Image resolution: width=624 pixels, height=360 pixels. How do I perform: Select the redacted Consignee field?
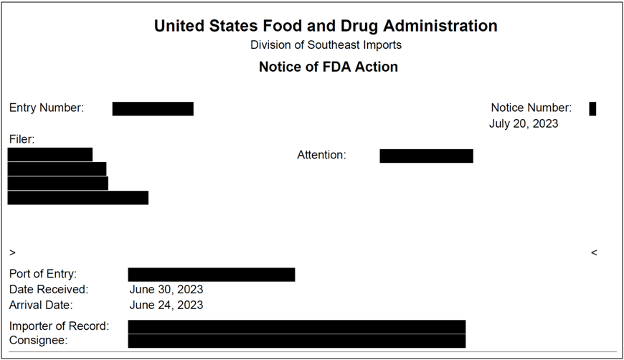pyautogui.click(x=296, y=341)
